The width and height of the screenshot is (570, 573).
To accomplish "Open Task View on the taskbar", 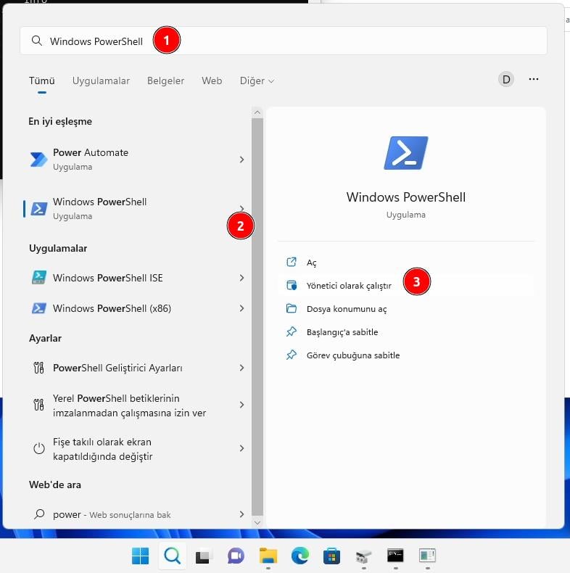I will [204, 556].
